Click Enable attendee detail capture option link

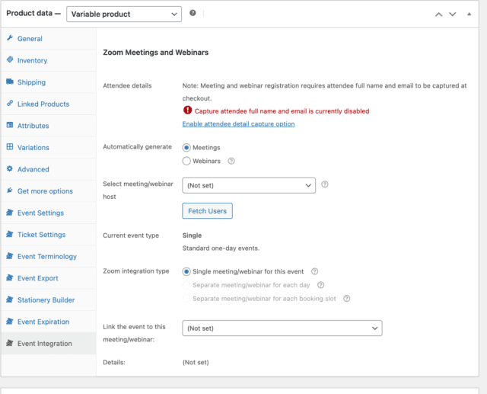[238, 124]
